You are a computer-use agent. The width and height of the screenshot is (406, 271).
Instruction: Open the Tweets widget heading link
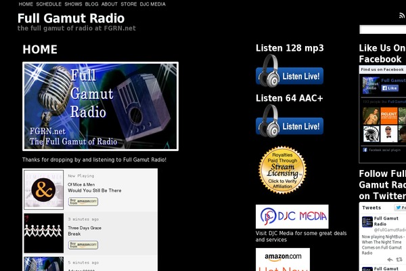click(371, 208)
